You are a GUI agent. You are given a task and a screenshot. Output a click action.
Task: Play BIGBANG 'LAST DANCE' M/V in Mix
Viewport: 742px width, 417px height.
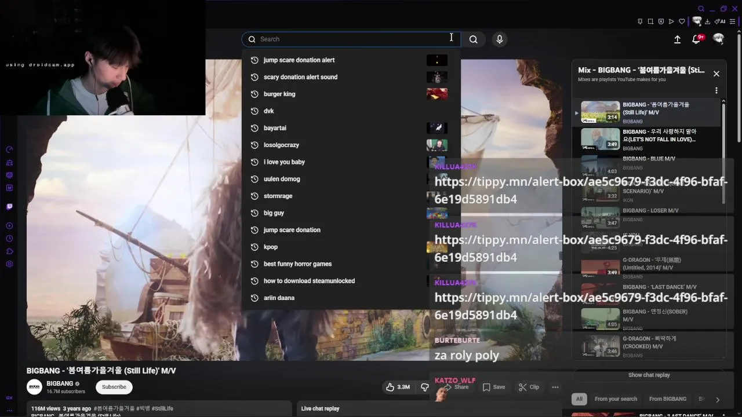[x=646, y=293]
